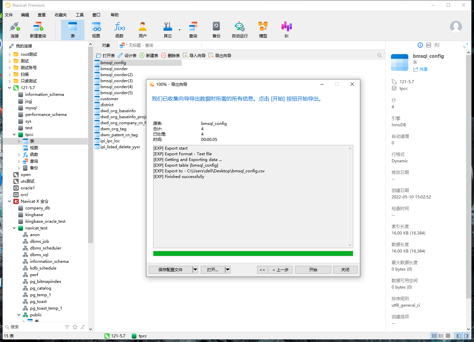Image resolution: width=474 pixels, height=342 pixels.
Task: Open the 收藏夹 menu
Action: 61,15
